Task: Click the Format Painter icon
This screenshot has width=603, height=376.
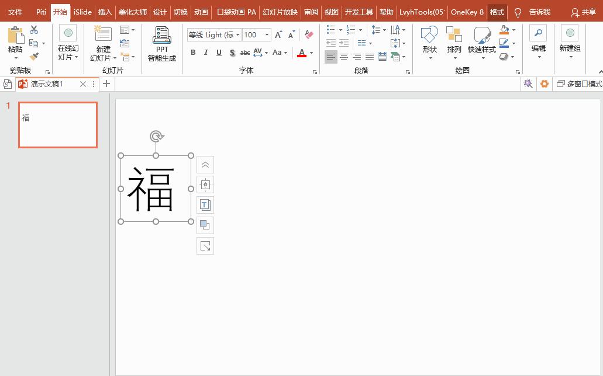Action: point(34,56)
